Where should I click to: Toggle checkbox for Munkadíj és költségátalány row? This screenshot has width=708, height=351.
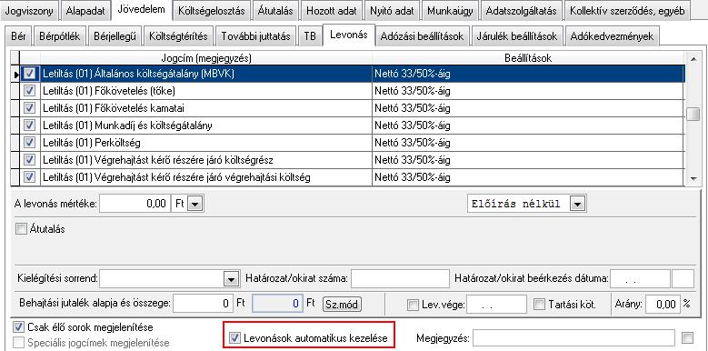[30, 125]
